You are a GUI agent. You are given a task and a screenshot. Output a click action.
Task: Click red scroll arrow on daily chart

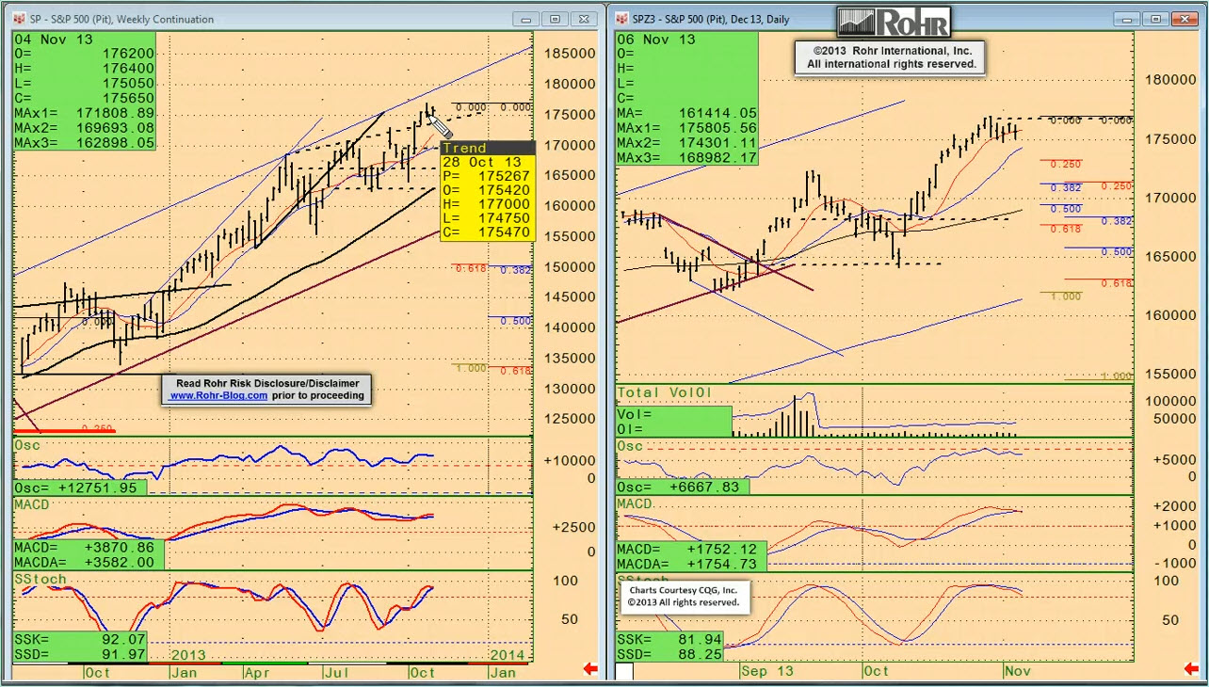coord(1194,669)
